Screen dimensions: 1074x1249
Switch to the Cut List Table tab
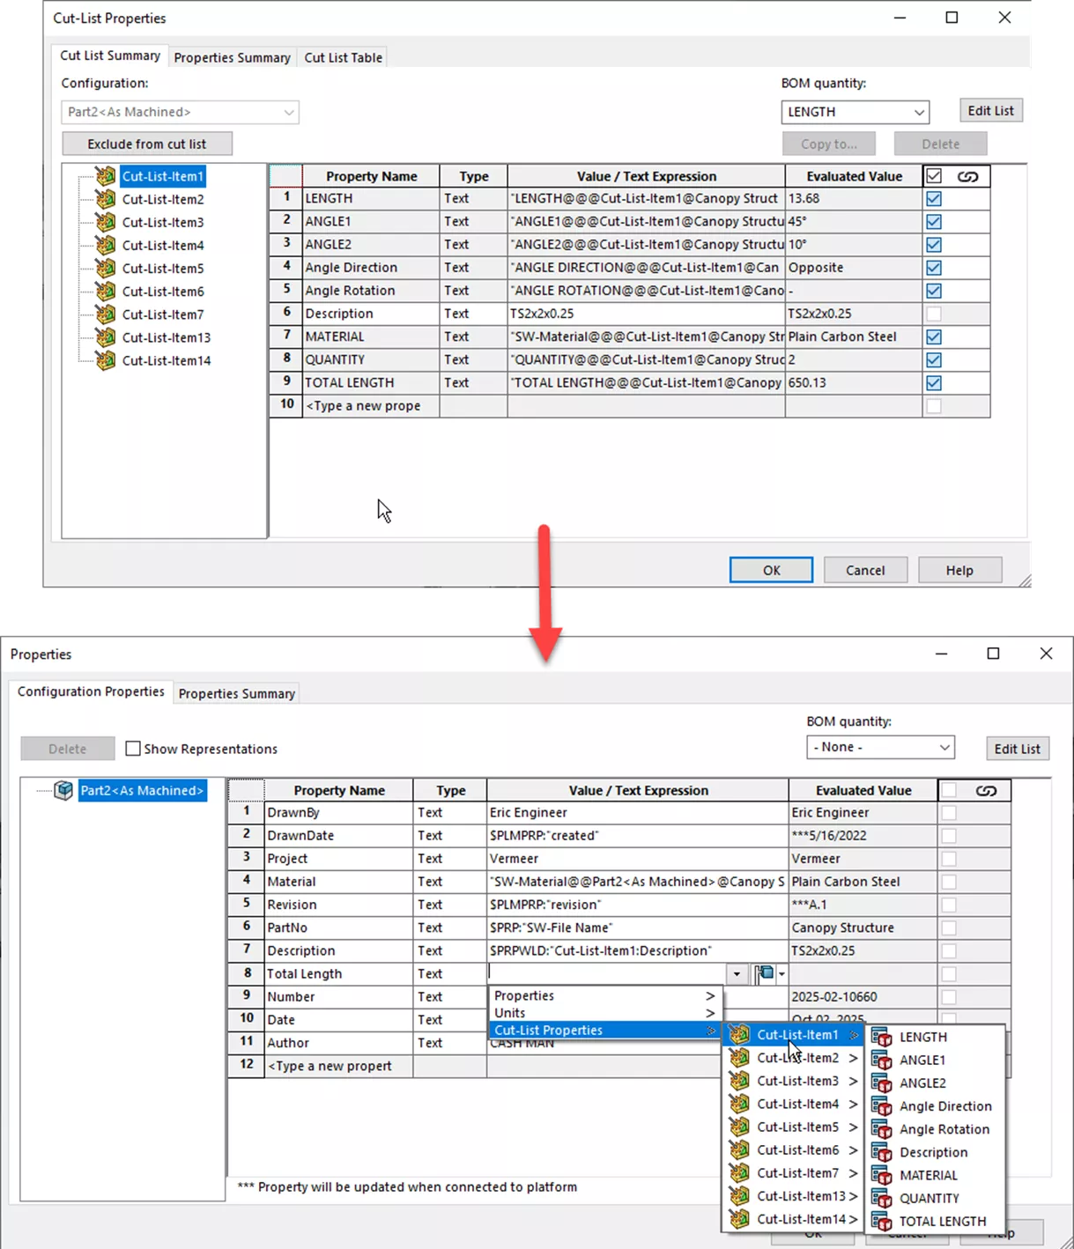[x=343, y=57]
